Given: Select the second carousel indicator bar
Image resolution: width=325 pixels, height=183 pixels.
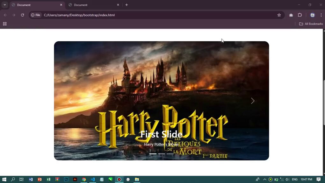Looking at the screenshot, I should pyautogui.click(x=162, y=154).
